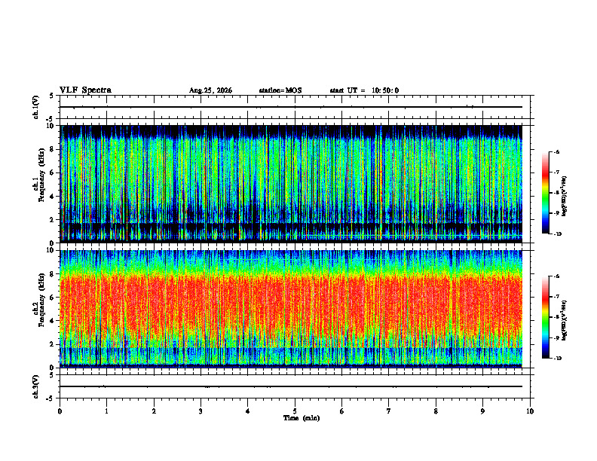597x461 pixels.
Task: Click the ch.3(V) waveform axis label
Action: point(36,387)
